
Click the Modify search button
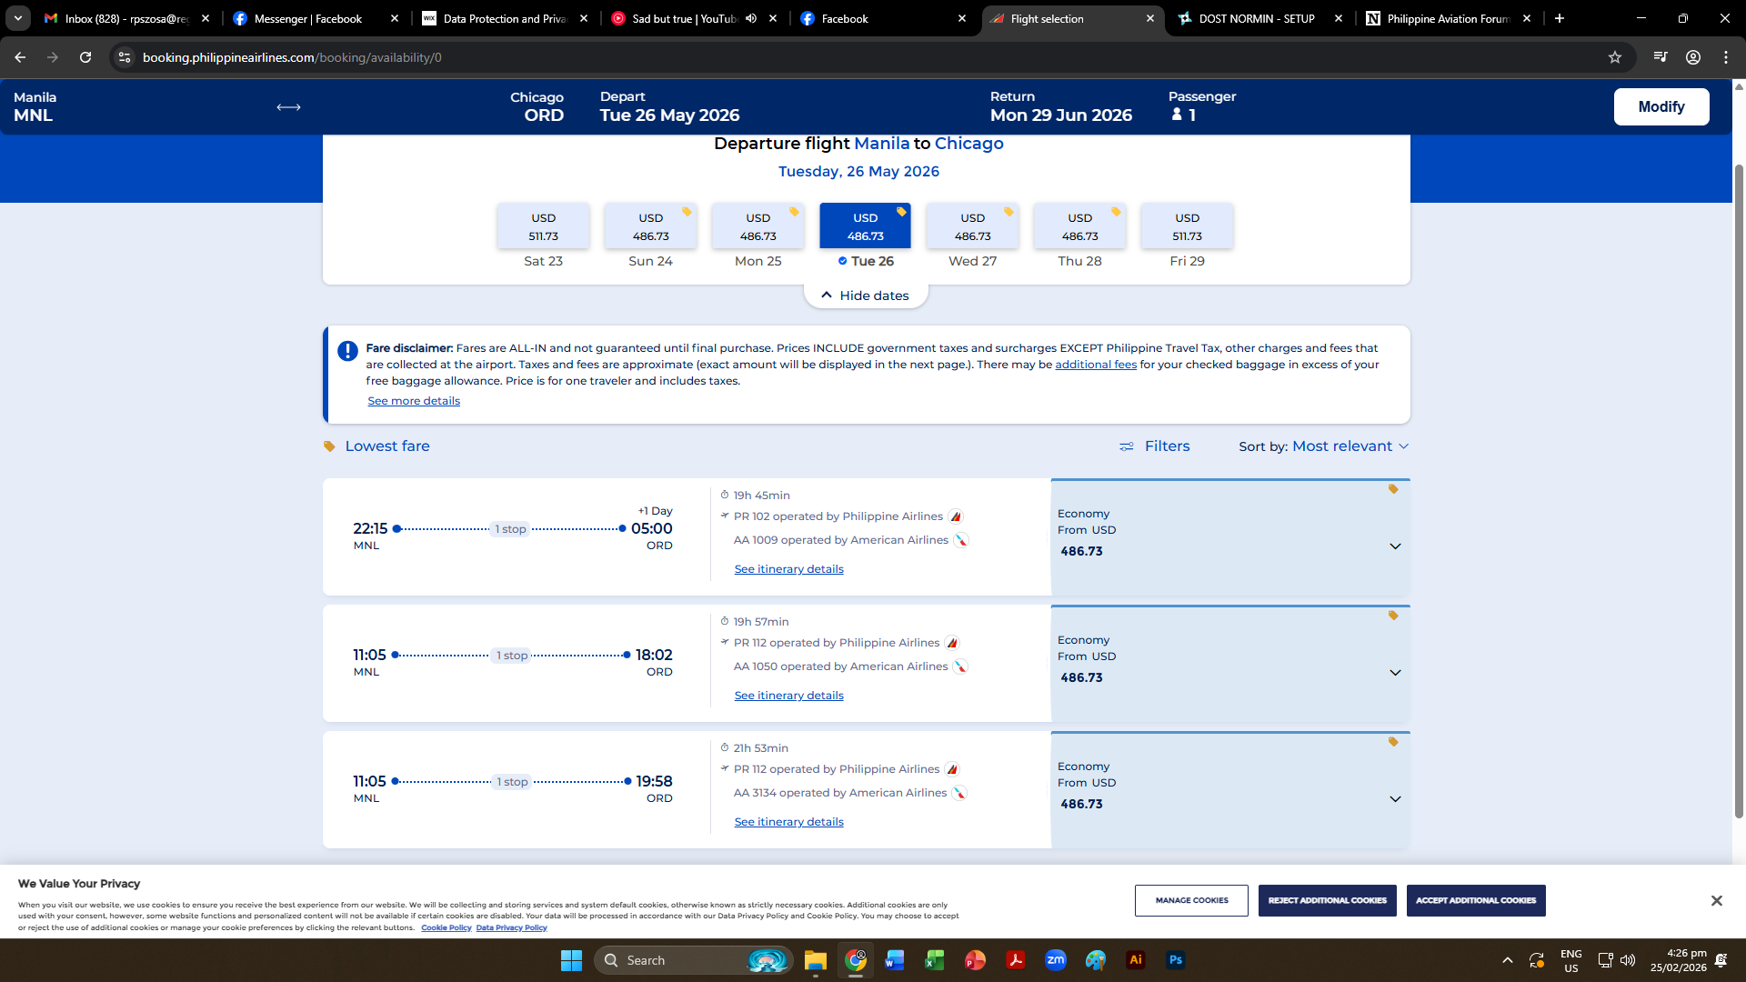tap(1661, 106)
